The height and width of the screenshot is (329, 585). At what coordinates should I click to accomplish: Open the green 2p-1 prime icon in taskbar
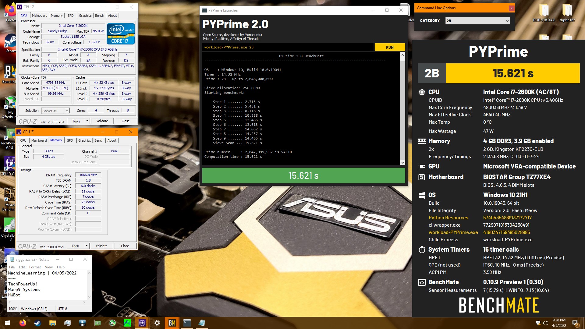pos(127,323)
